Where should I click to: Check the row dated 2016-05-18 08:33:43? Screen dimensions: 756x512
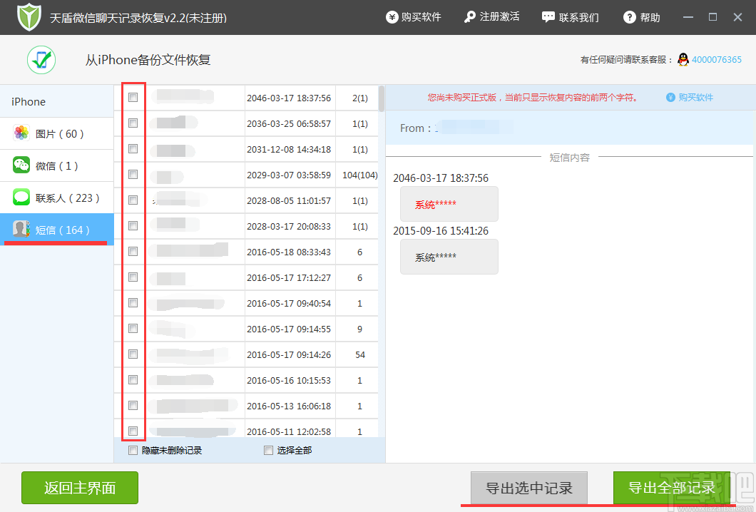tap(133, 251)
